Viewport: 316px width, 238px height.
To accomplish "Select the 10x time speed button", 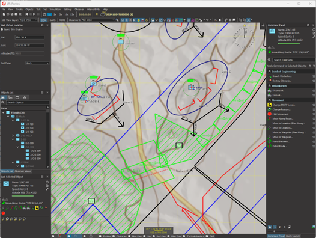I will (x=66, y=14).
